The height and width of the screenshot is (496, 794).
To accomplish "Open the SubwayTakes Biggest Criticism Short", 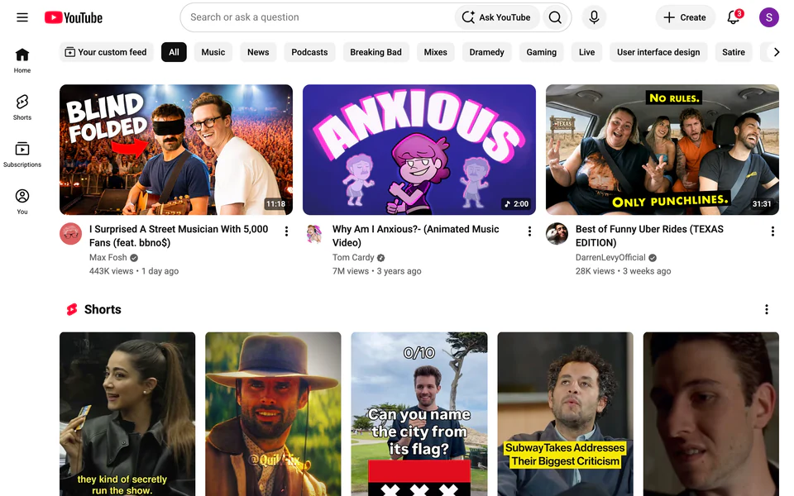I will (565, 414).
